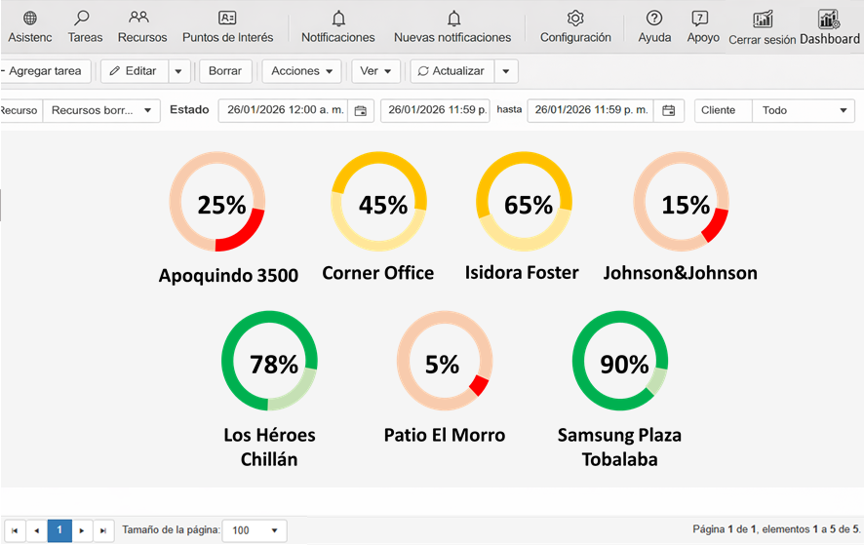
Task: Click the Ayuda question mark icon
Action: coord(654,19)
